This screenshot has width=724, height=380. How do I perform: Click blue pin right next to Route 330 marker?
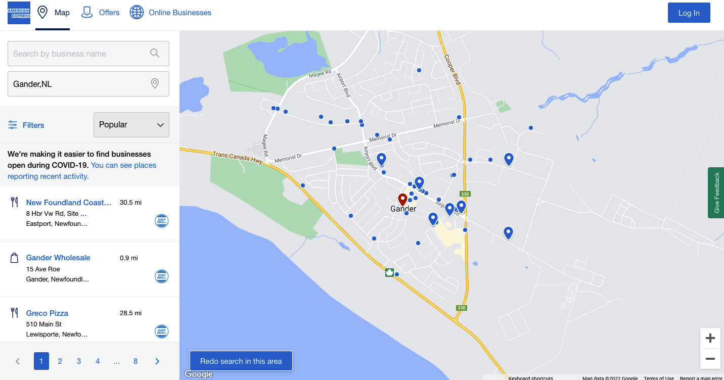pos(461,206)
